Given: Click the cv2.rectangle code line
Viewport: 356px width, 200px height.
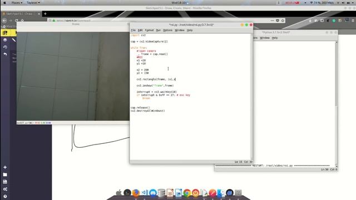Looking at the screenshot, I should point(156,79).
